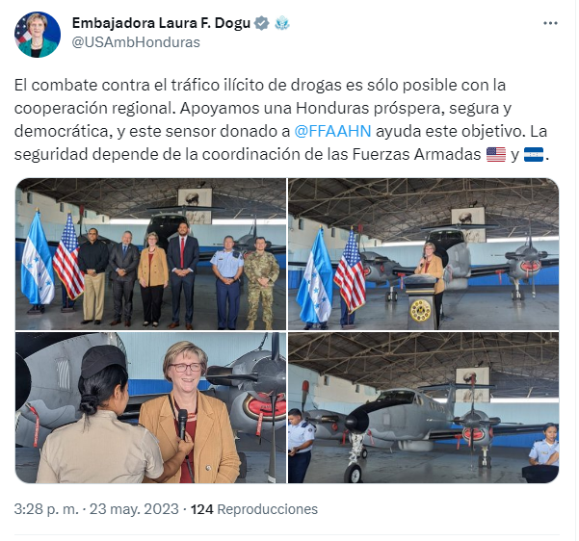Click the microphone in the interview photo

click(x=183, y=424)
